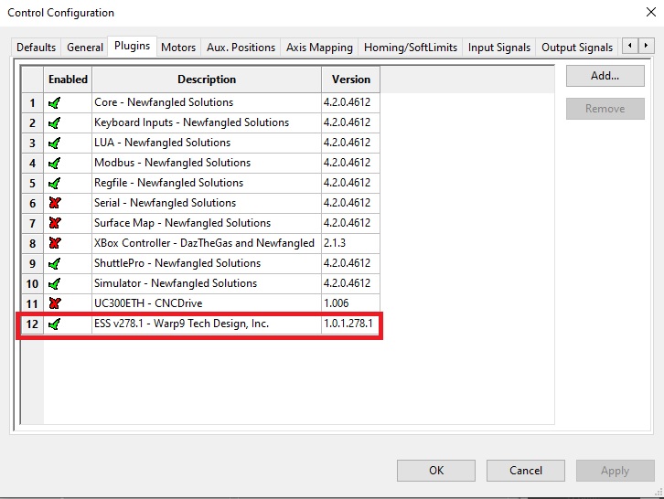Screen dimensions: 664x499
Task: Enable the Surface Map plugin
Action: pyautogui.click(x=55, y=224)
